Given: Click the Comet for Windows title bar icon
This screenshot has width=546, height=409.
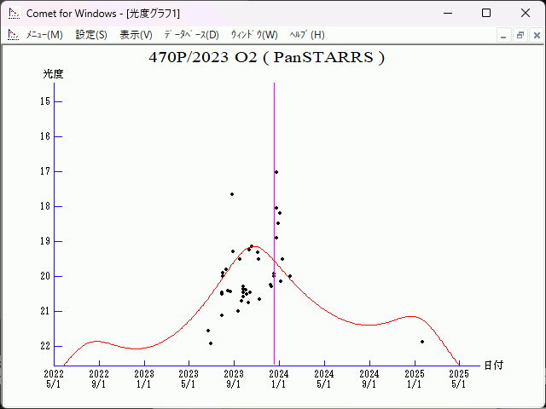Looking at the screenshot, I should (x=13, y=14).
